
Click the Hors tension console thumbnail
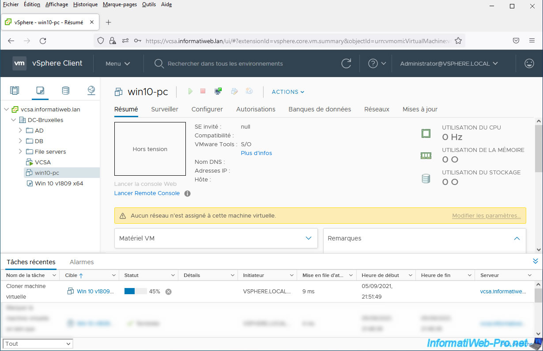(x=150, y=149)
